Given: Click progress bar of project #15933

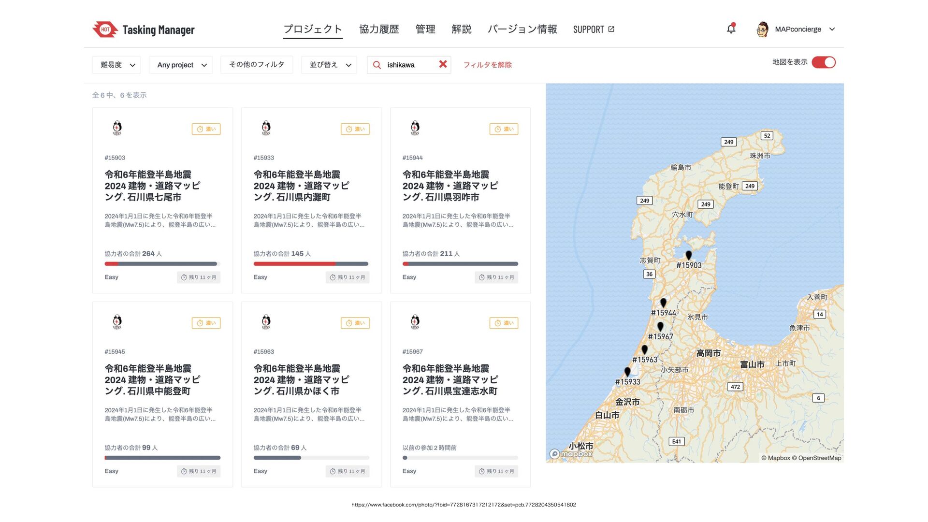Looking at the screenshot, I should pyautogui.click(x=311, y=264).
